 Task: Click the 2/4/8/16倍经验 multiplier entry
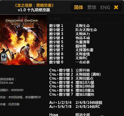coord(89,103)
